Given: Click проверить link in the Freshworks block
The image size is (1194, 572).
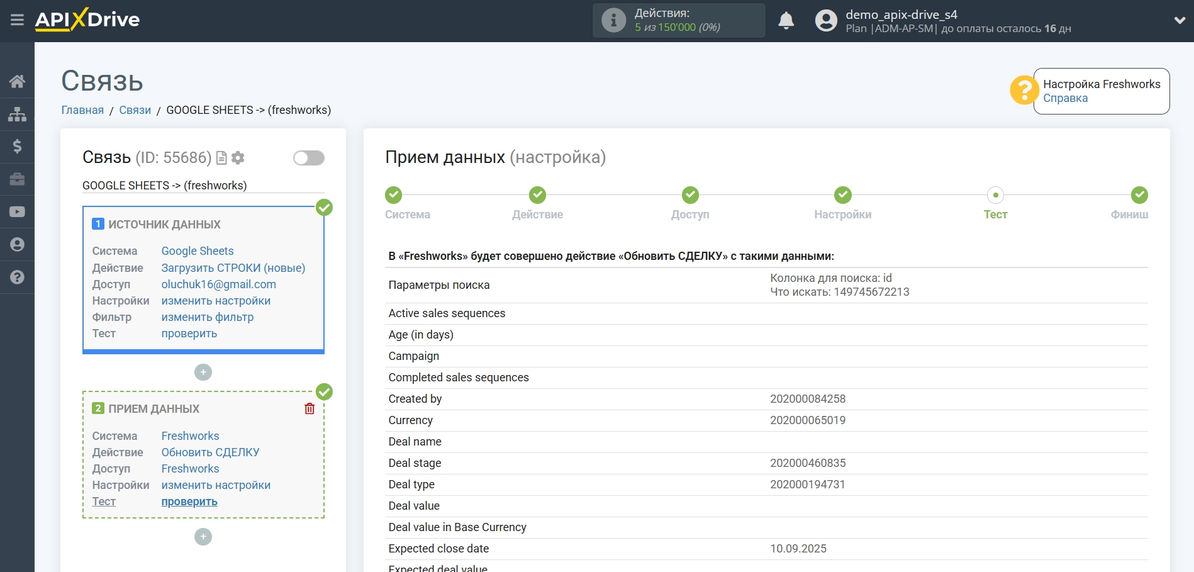Looking at the screenshot, I should [189, 502].
